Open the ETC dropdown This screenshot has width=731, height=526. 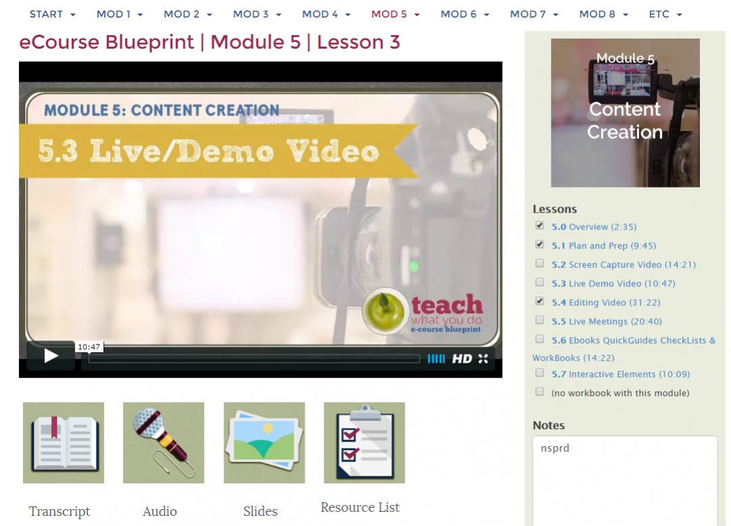coord(665,14)
